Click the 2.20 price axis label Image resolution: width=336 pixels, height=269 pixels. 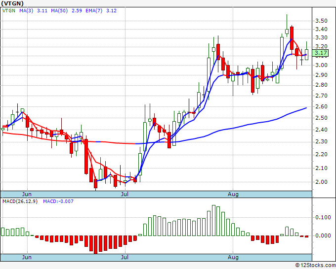pos(322,155)
